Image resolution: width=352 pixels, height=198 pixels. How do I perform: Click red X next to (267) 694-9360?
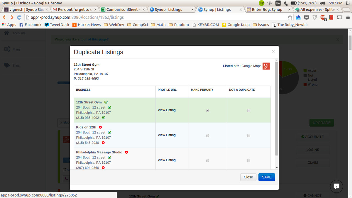pos(103,168)
